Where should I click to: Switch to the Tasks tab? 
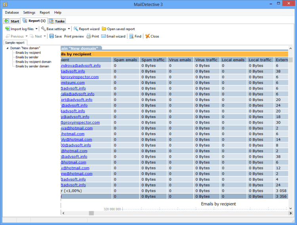point(57,21)
